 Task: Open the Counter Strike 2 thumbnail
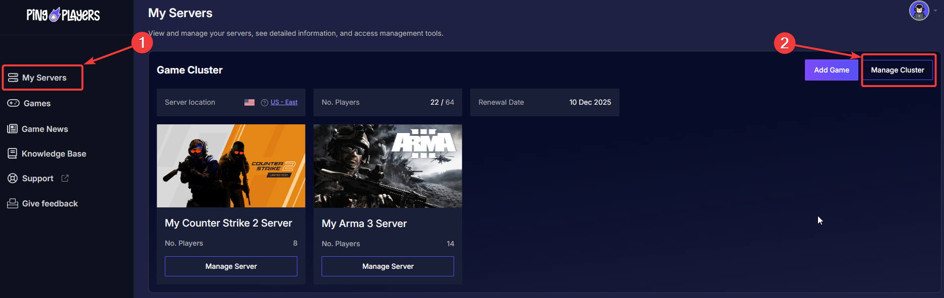coord(231,166)
